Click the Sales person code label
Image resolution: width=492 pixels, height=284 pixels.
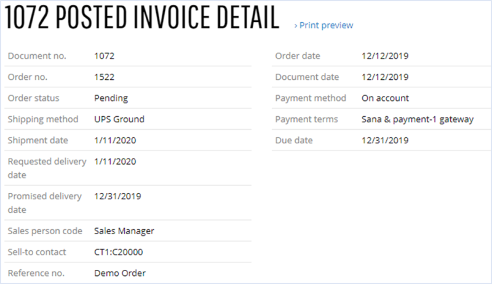[45, 231]
